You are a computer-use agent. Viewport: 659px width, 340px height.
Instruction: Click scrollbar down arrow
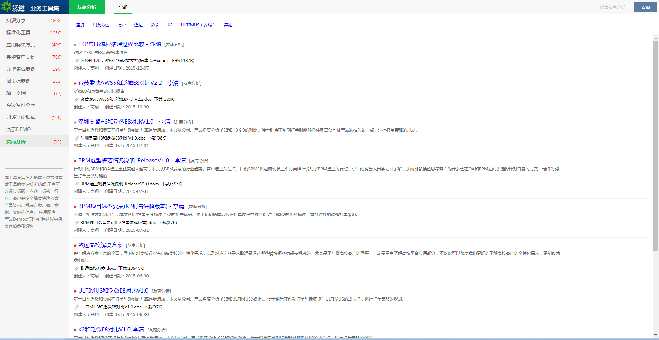coord(656,335)
